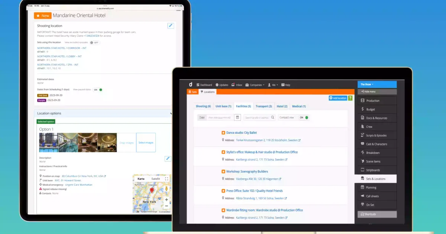Open the Shortcuts section in side menu
The width and height of the screenshot is (446, 234).
(377, 214)
